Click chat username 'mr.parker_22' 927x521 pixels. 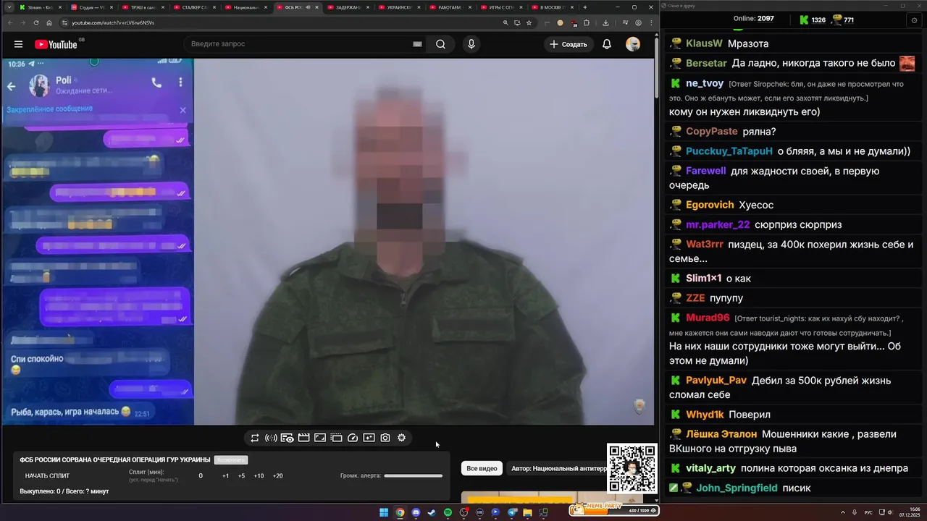pos(718,224)
